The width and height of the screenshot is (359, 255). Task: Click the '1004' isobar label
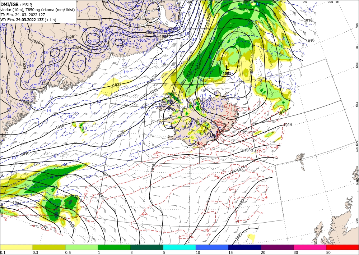point(17,203)
